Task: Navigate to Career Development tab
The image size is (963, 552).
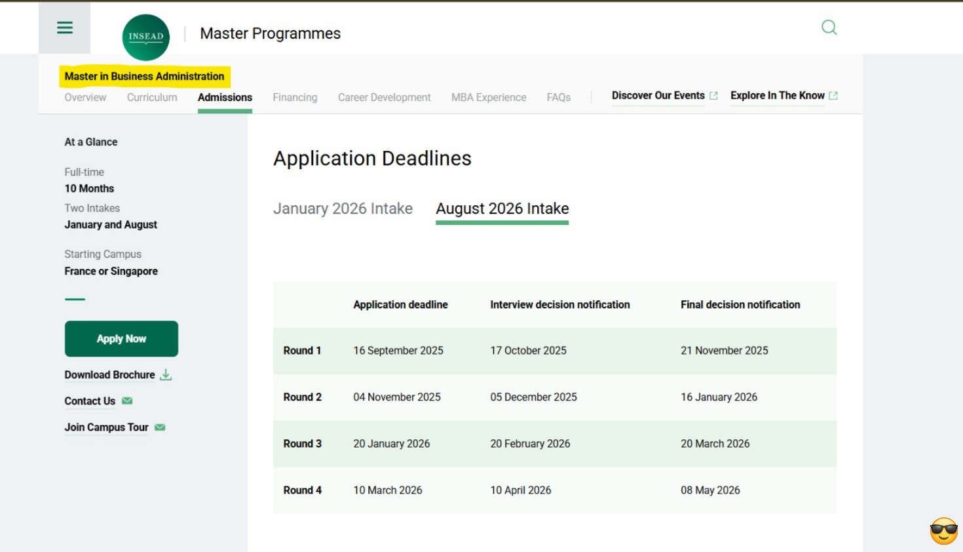Action: (384, 98)
